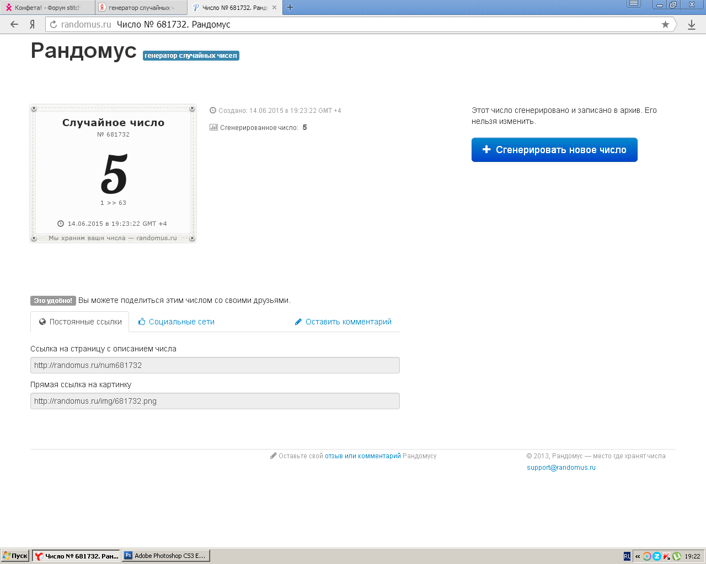Image resolution: width=706 pixels, height=564 pixels.
Task: Open the 'отзыв или комментарий' link
Action: pyautogui.click(x=362, y=456)
